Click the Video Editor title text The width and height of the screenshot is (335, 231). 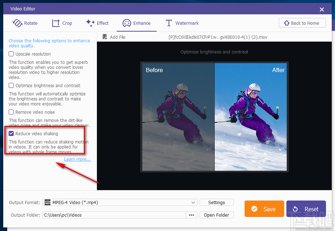tap(23, 9)
